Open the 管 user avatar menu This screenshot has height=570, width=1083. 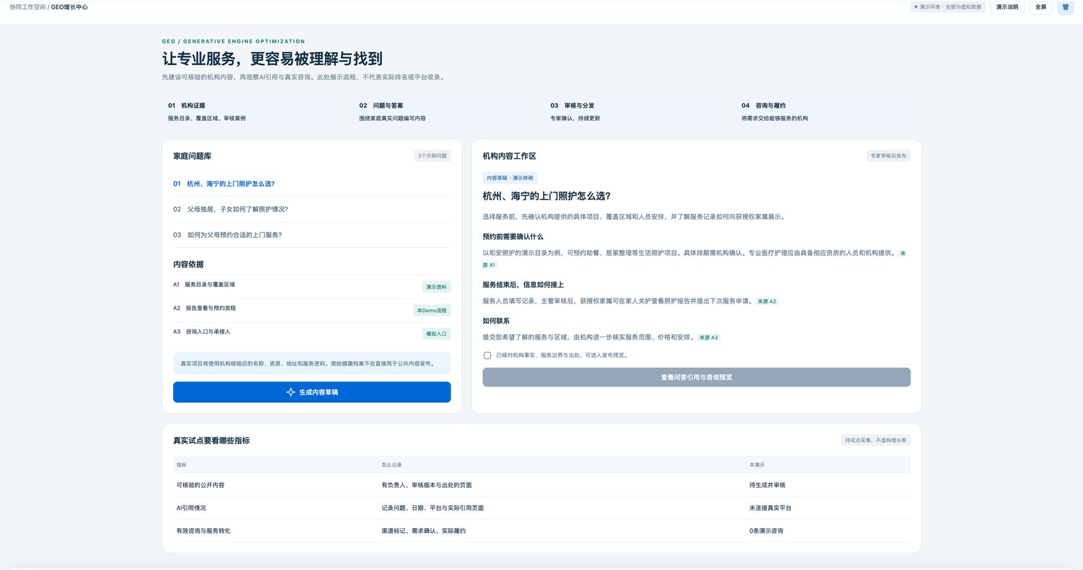[x=1065, y=7]
